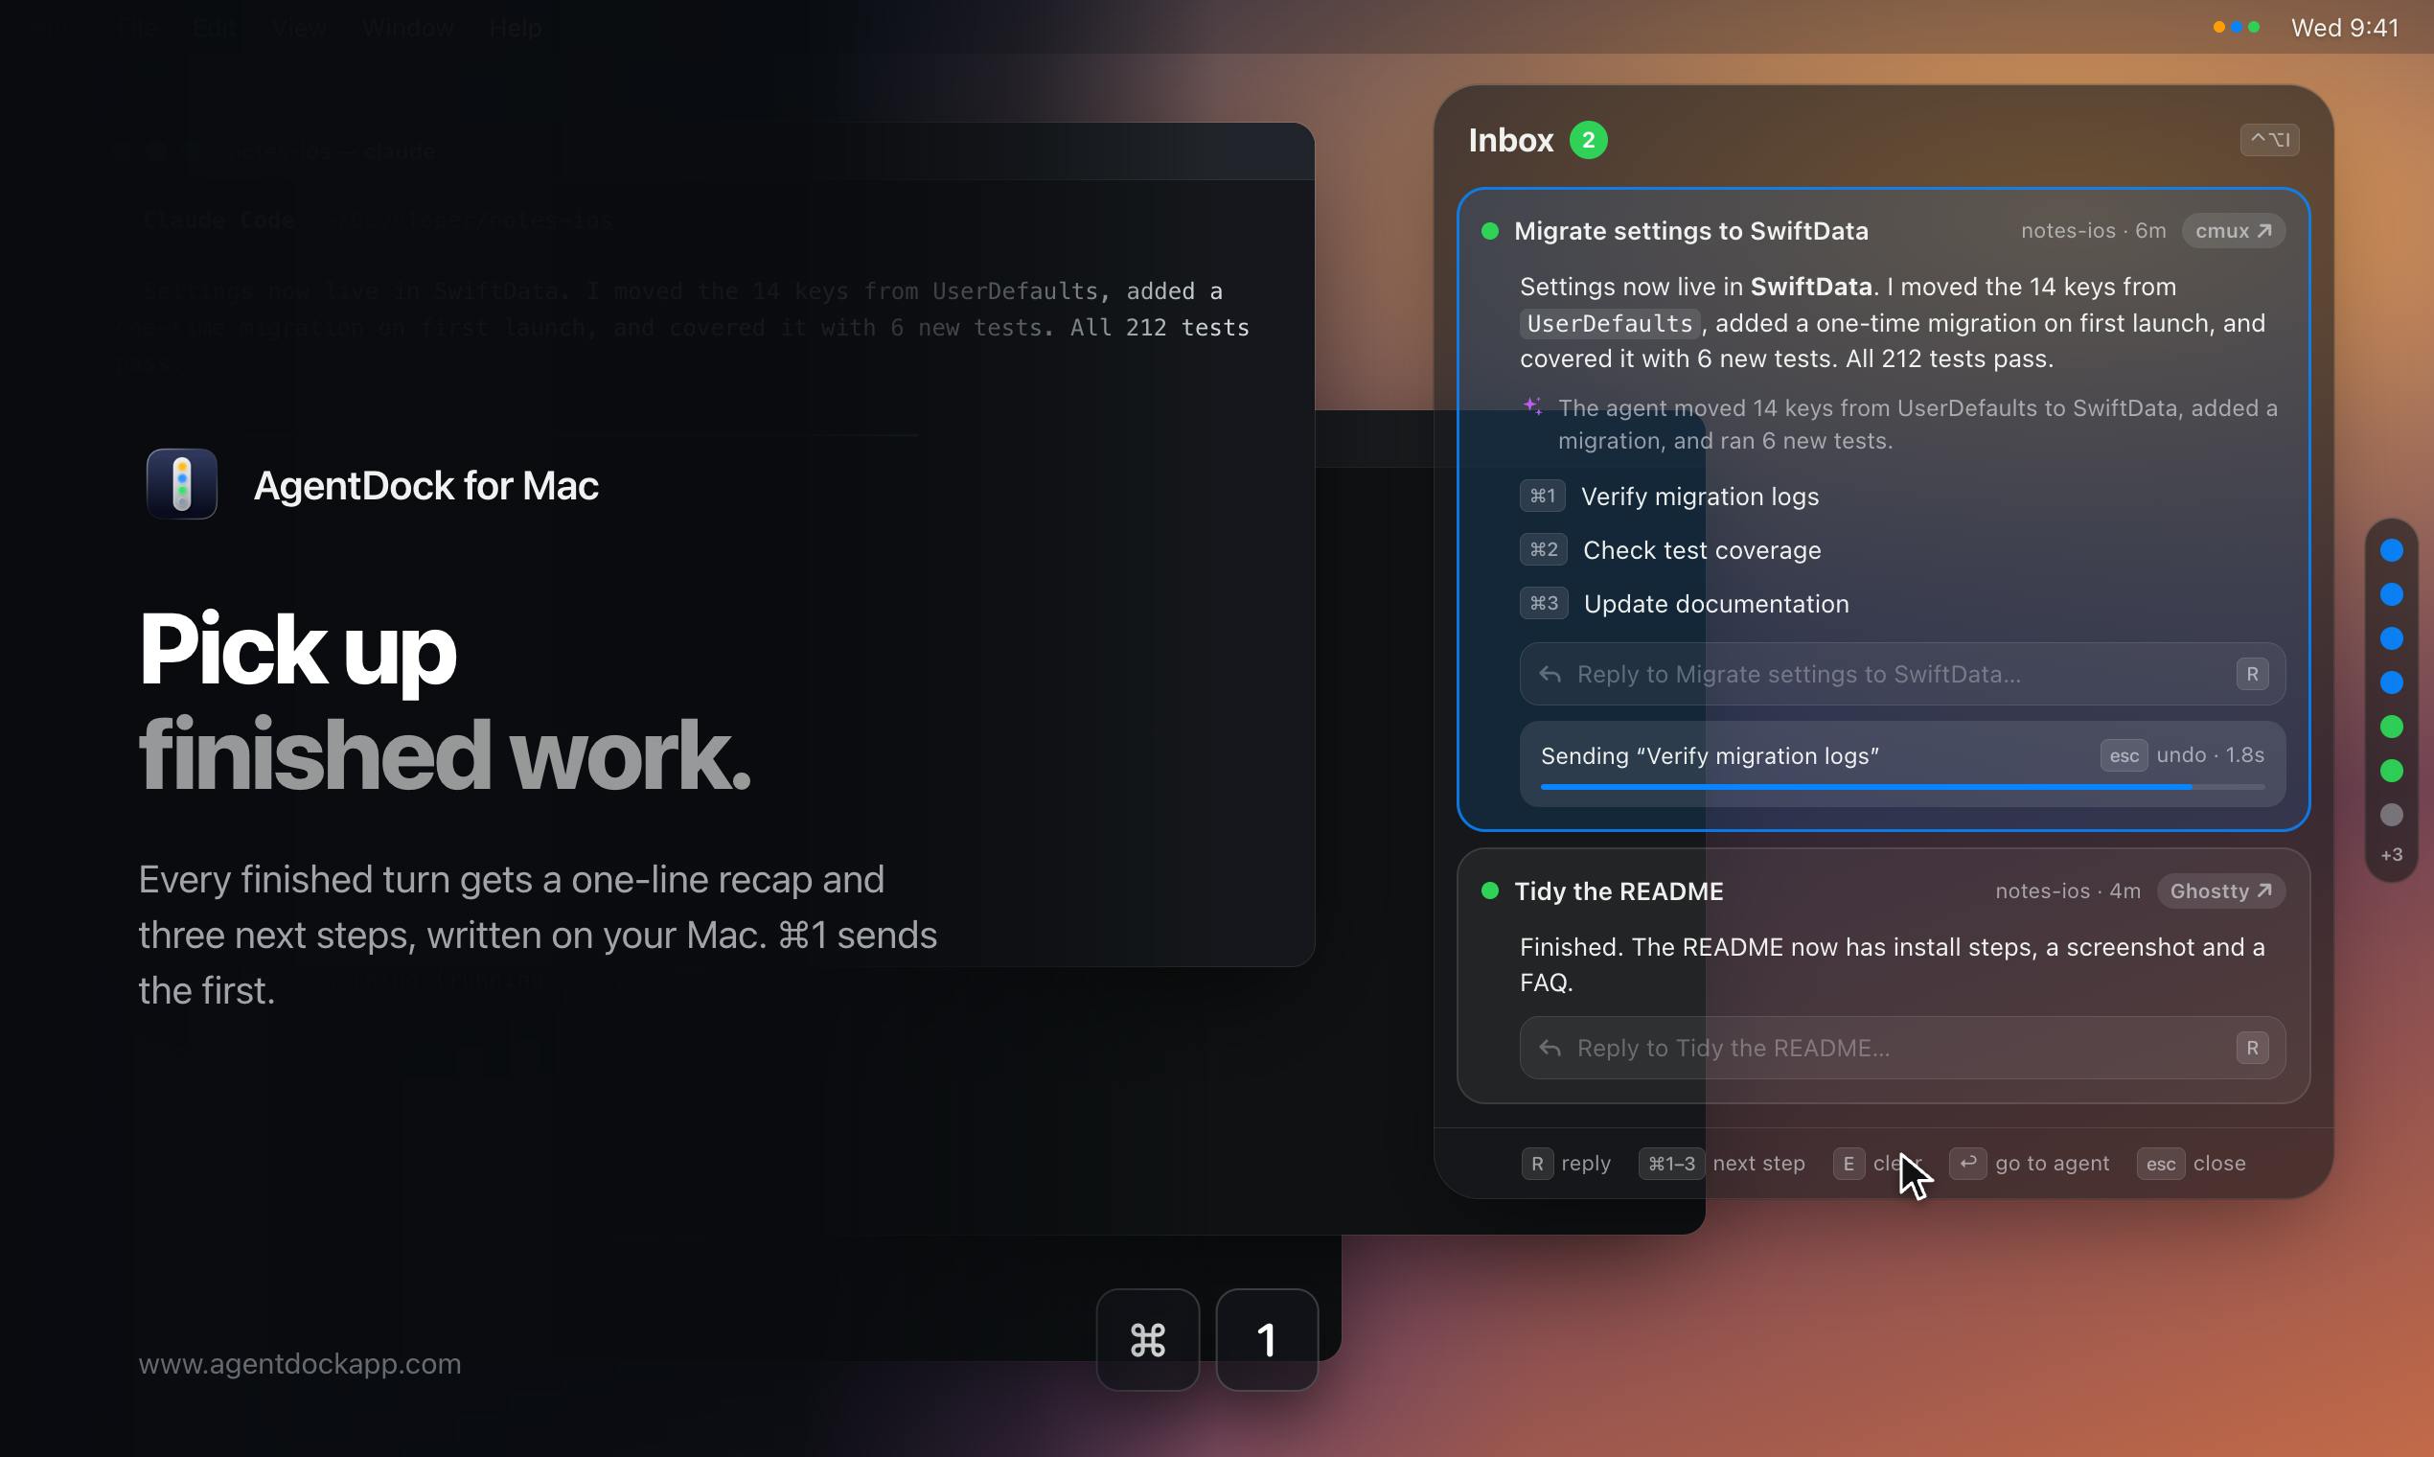Click the Wed 9:41 menu bar clock
Image resolution: width=2434 pixels, height=1457 pixels.
point(2344,28)
